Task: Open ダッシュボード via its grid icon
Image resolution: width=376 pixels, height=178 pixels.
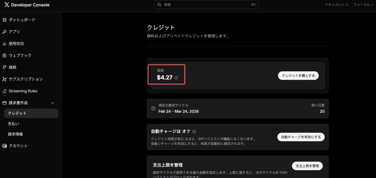Action: point(4,20)
